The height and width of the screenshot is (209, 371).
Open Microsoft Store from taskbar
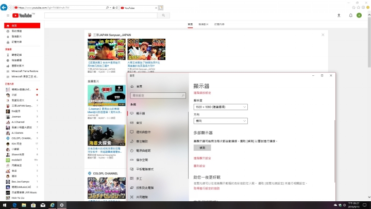[33, 205]
